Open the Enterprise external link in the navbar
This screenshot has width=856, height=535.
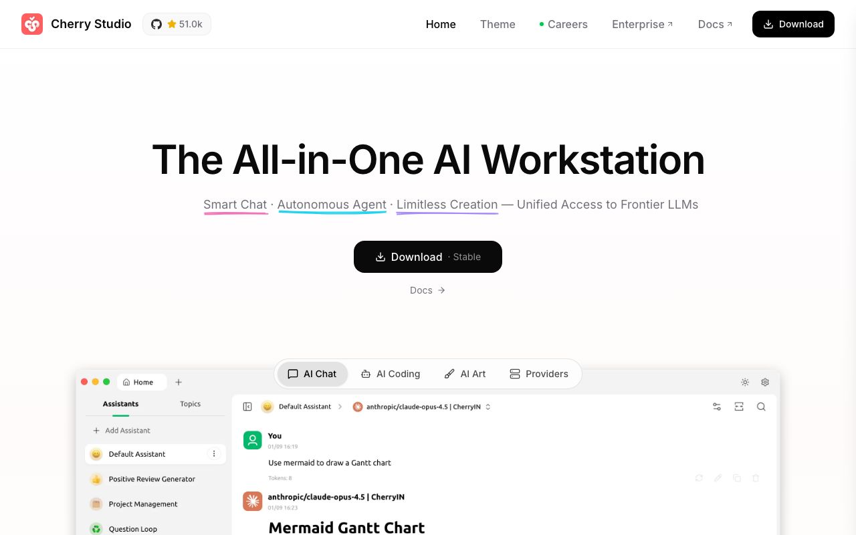643,24
